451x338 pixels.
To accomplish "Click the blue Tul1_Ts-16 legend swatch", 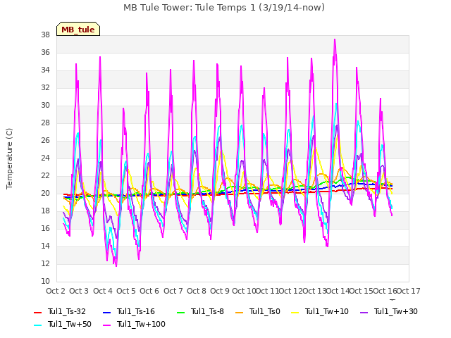I will (106, 312).
